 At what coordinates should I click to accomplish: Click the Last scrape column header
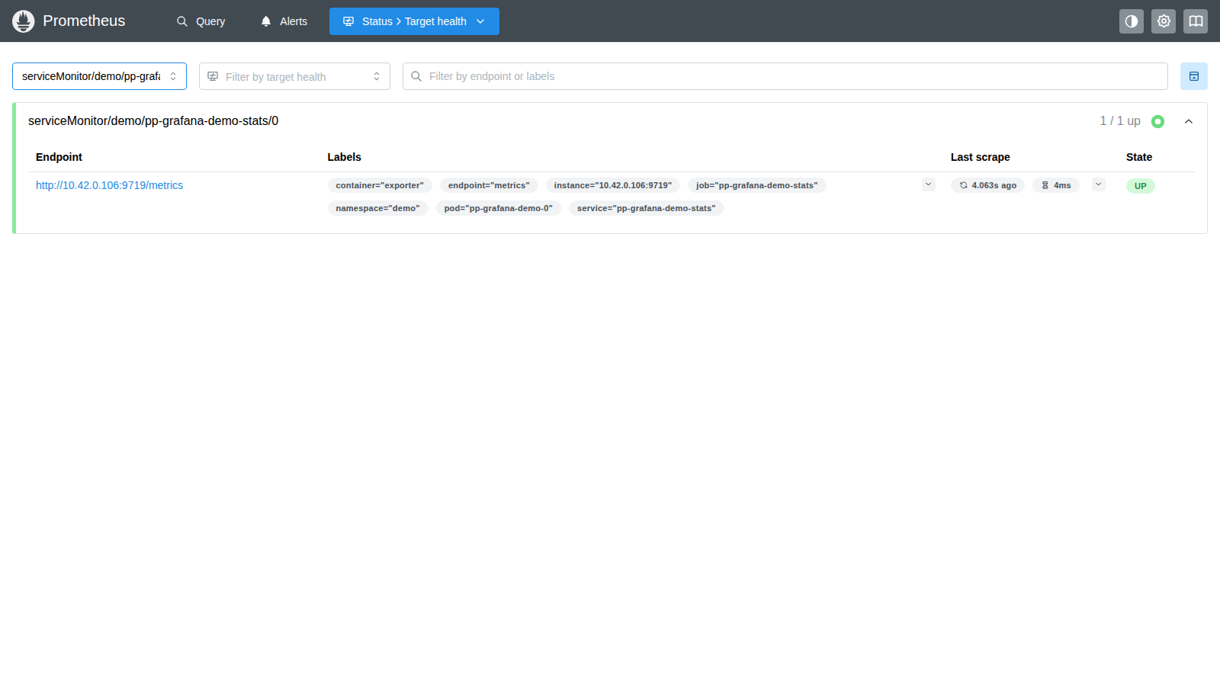(x=981, y=157)
